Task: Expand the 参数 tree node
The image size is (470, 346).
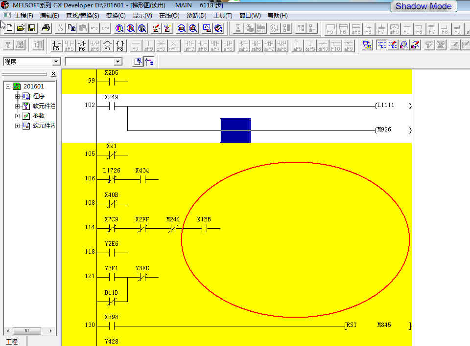Action: [18, 116]
